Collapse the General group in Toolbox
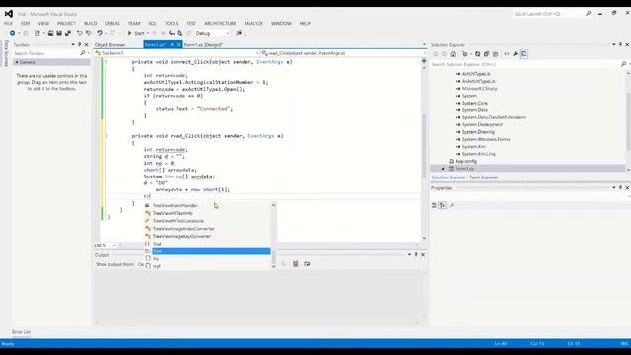The height and width of the screenshot is (355, 631). [17, 62]
